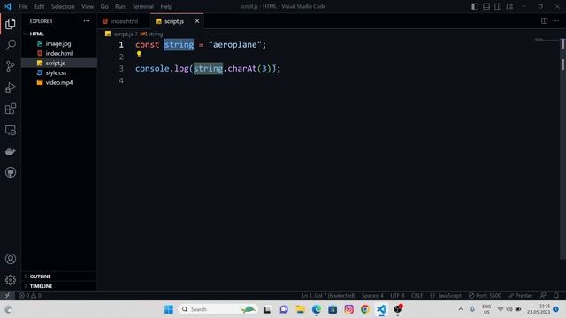Open the Docker view in activity bar
The height and width of the screenshot is (318, 566).
point(11,151)
